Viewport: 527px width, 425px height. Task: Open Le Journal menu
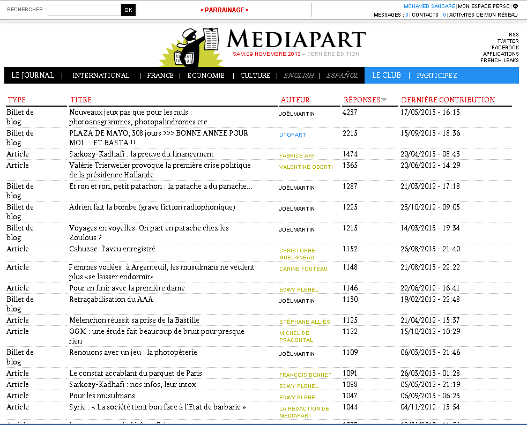(33, 75)
